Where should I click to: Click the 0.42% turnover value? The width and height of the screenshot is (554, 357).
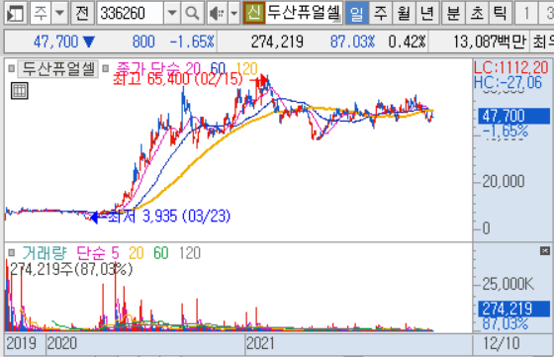pyautogui.click(x=407, y=42)
